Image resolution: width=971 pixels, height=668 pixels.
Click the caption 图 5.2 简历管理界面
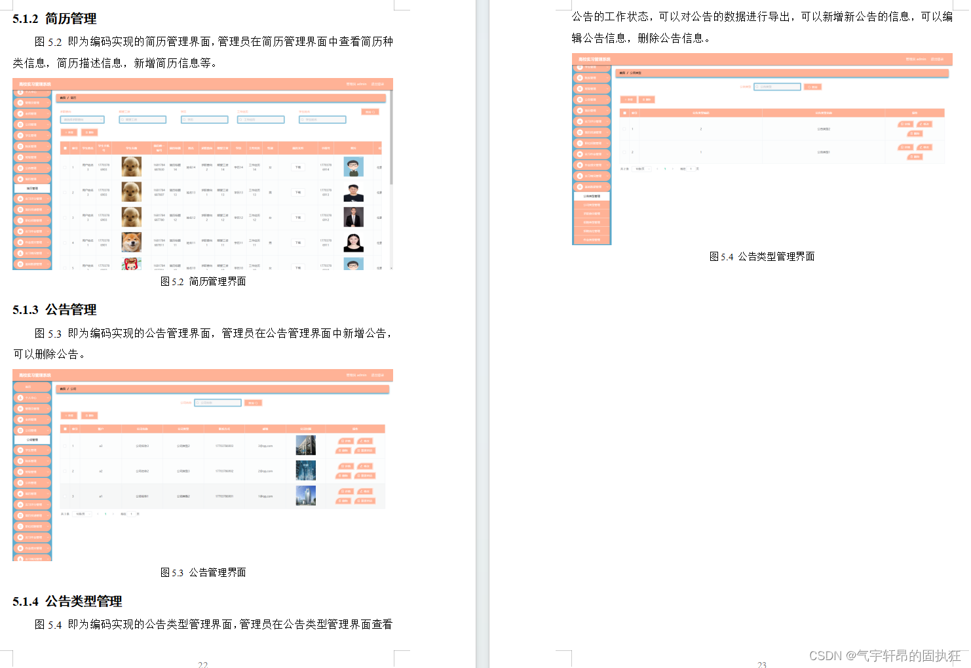[x=203, y=281]
